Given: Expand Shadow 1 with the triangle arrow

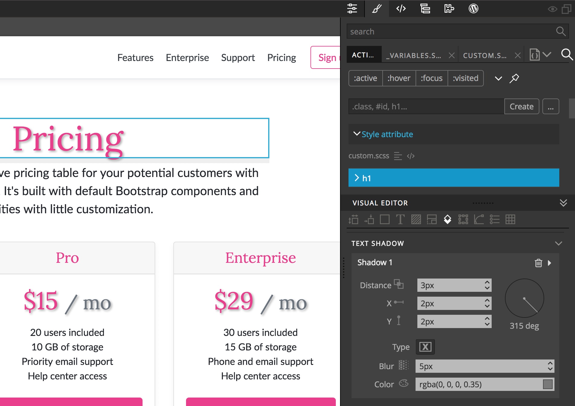Looking at the screenshot, I should click(550, 263).
